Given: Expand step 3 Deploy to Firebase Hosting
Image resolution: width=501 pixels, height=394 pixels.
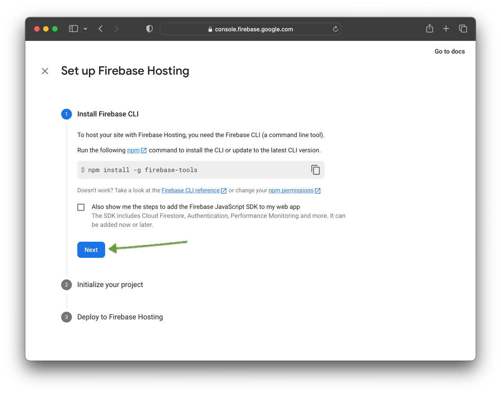Looking at the screenshot, I should click(120, 317).
